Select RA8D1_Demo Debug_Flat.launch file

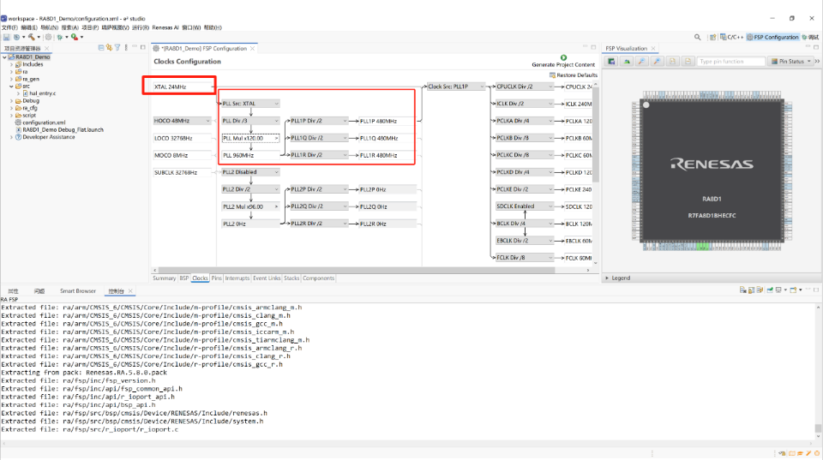pos(63,129)
